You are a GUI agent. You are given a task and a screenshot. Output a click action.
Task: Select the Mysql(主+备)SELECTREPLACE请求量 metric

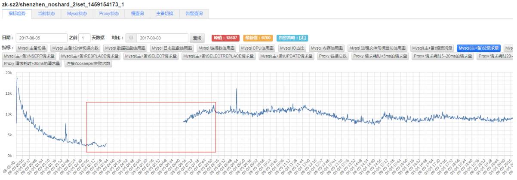[219, 56]
